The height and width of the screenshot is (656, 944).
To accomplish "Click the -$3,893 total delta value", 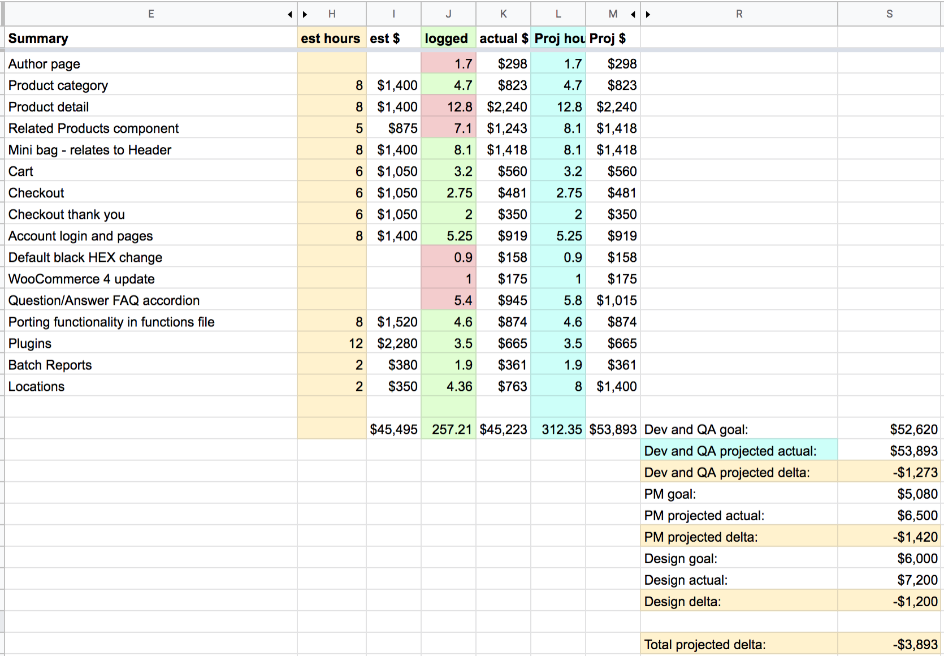I will (890, 644).
